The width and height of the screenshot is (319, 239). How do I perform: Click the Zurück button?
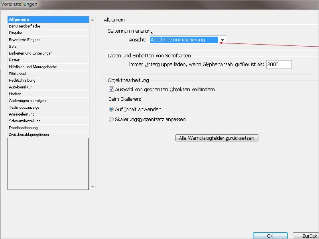point(306,236)
